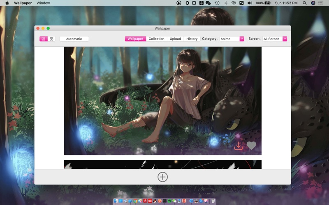Open NetEase Music from the Dock
Screen dimensions: 329x205
[x=145, y=201]
